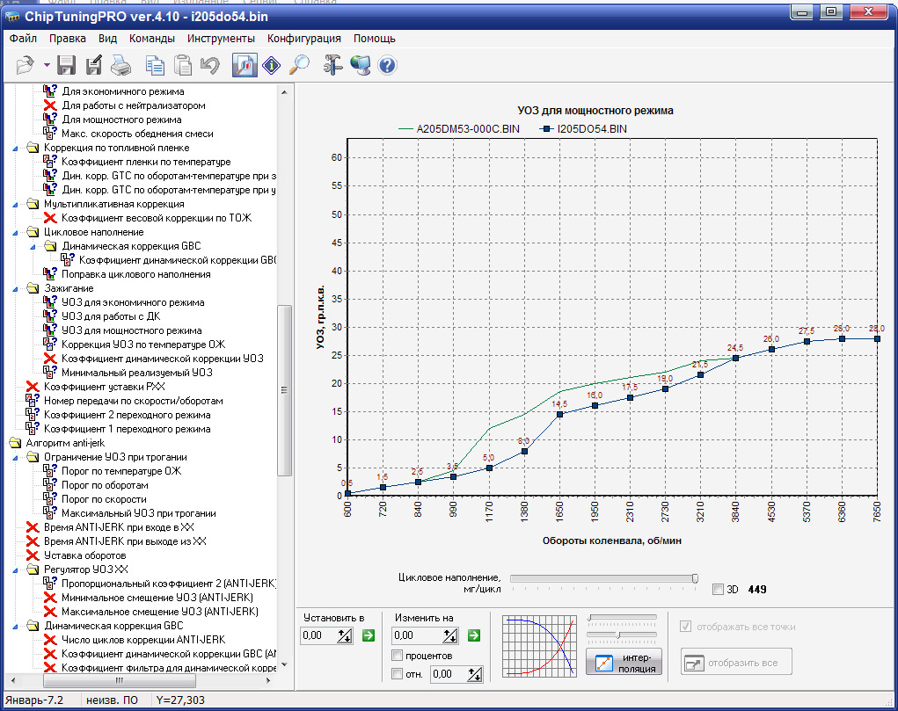Enable the 3D view checkbox
The height and width of the screenshot is (711, 898).
point(719,590)
